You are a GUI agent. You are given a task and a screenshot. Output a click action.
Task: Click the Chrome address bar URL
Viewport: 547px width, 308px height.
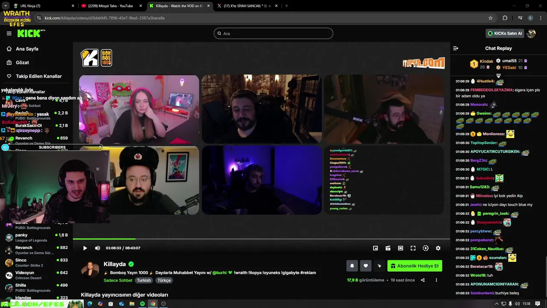(x=104, y=18)
